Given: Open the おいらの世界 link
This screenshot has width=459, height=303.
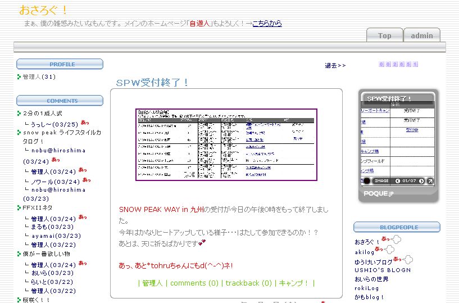Looking at the screenshot, I should [x=371, y=279].
